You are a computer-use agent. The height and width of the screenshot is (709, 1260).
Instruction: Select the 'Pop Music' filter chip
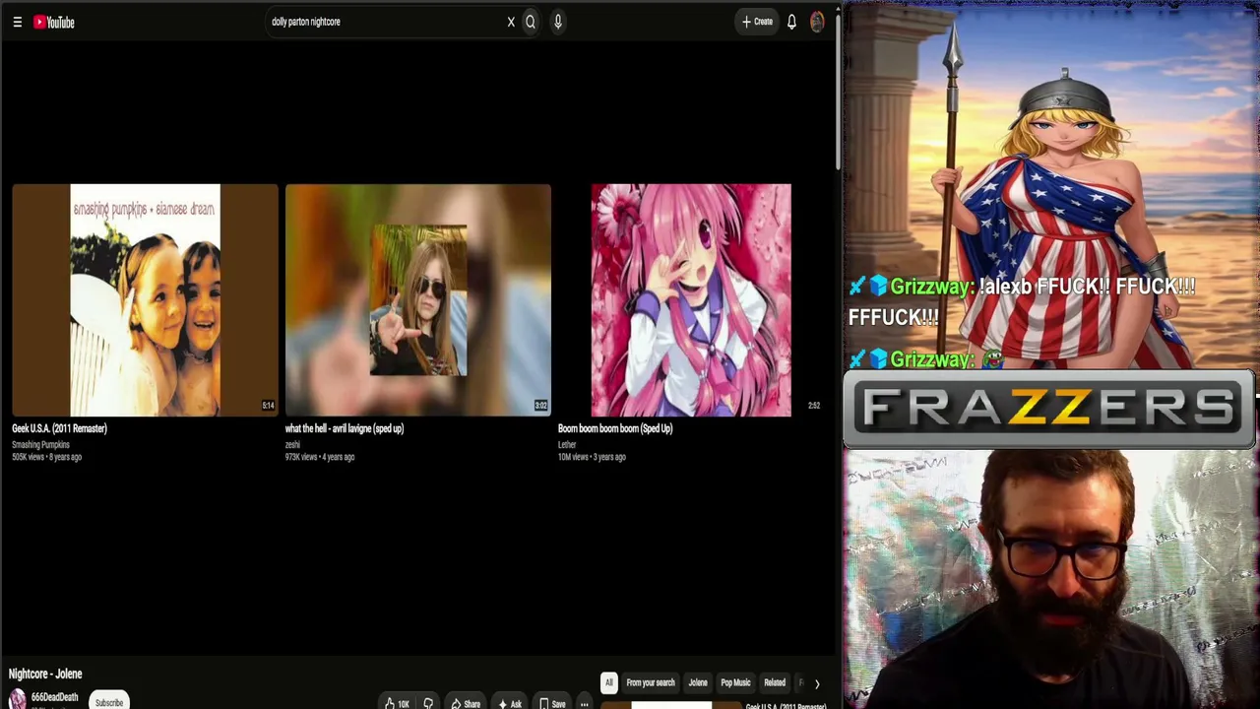pyautogui.click(x=735, y=682)
